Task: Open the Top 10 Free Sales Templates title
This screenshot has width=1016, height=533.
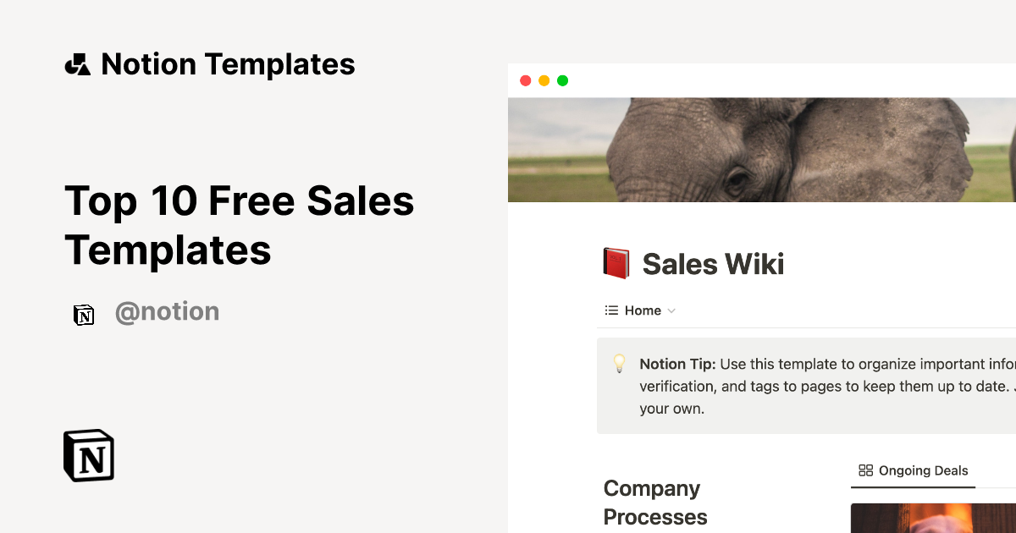Action: click(x=240, y=225)
